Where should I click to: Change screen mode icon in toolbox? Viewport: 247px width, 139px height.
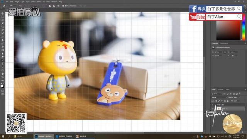[3, 94]
